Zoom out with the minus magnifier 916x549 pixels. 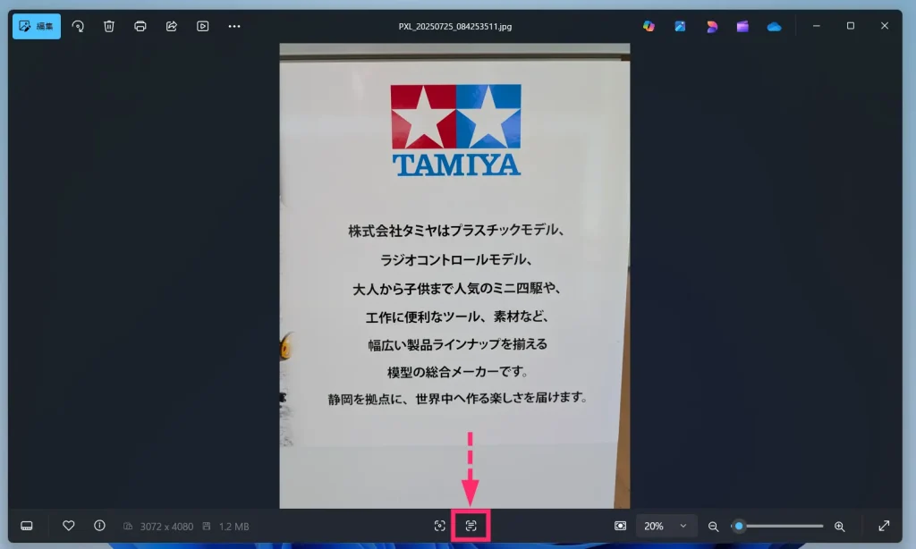click(x=713, y=527)
